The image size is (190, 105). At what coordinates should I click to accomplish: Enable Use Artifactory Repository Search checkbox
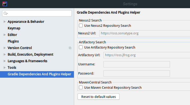tap(81, 47)
